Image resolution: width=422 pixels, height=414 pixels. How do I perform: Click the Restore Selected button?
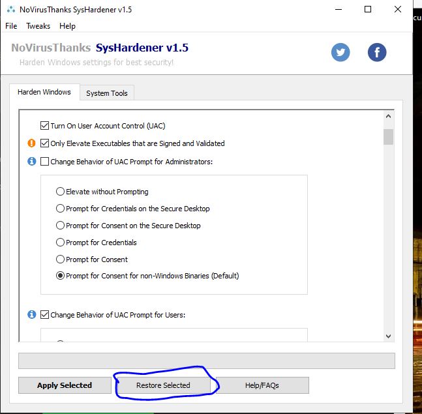pos(163,385)
